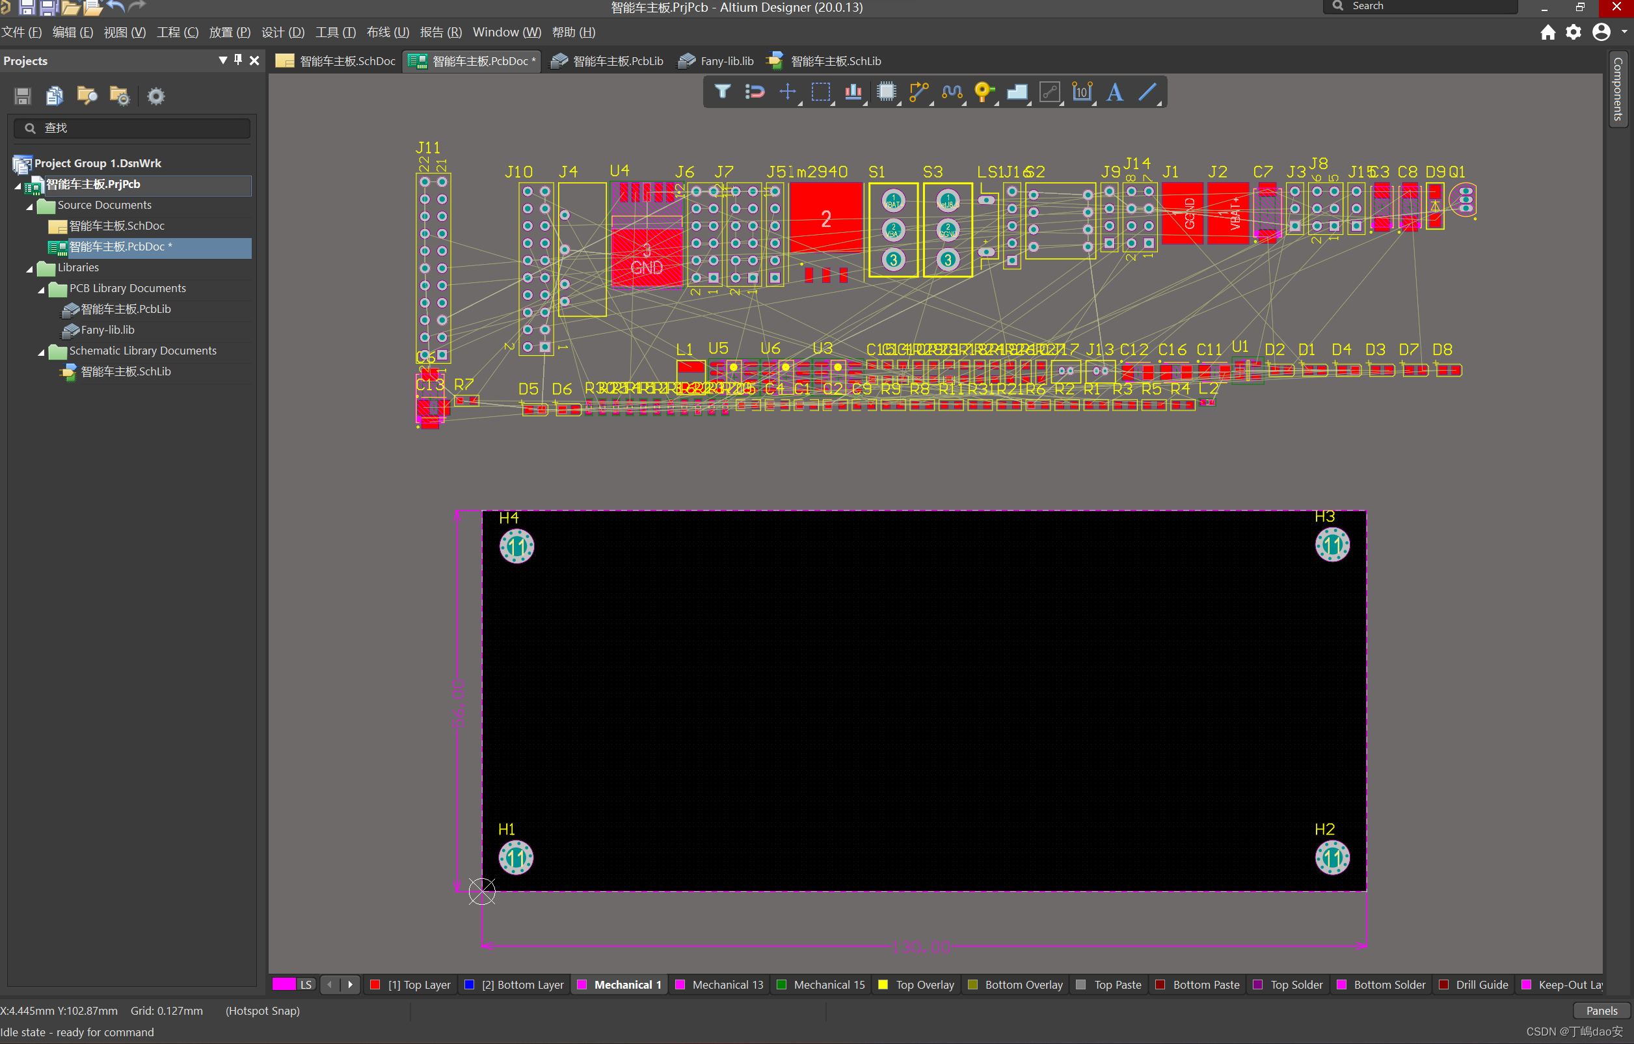Enable the snapping magnet tool
Image resolution: width=1634 pixels, height=1044 pixels.
(755, 92)
